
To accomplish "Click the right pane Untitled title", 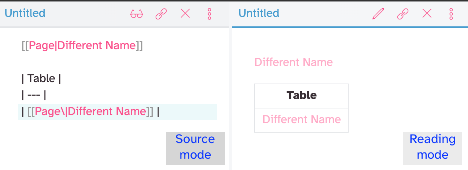I will click(259, 13).
